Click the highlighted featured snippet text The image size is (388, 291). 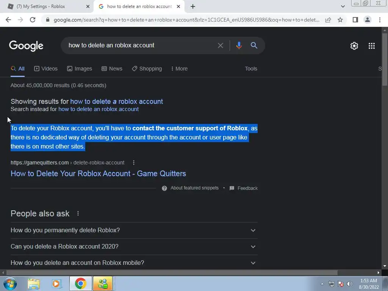pyautogui.click(x=134, y=137)
